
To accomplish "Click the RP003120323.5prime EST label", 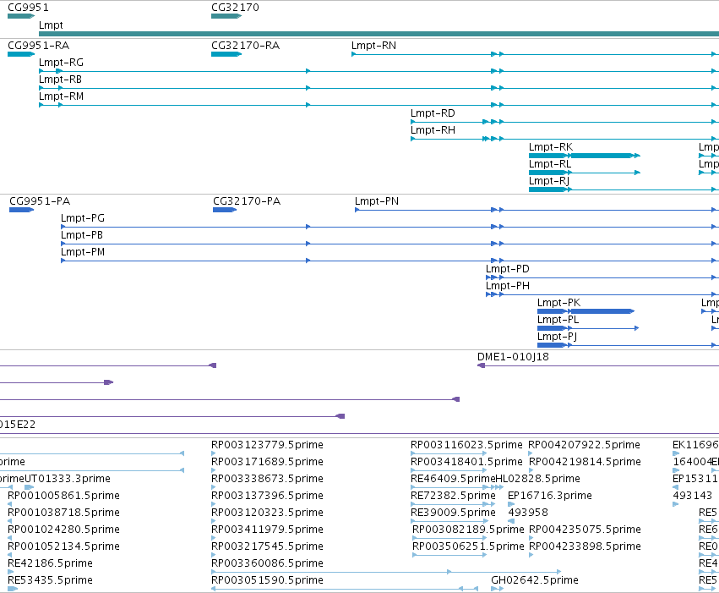I will point(267,513).
